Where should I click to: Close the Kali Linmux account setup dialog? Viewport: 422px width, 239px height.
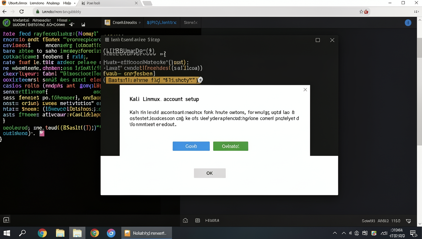tap(305, 90)
